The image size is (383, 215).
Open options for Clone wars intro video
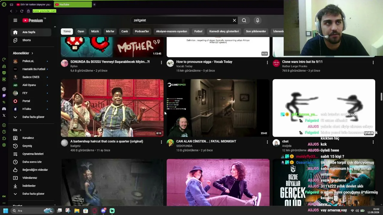click(x=373, y=62)
